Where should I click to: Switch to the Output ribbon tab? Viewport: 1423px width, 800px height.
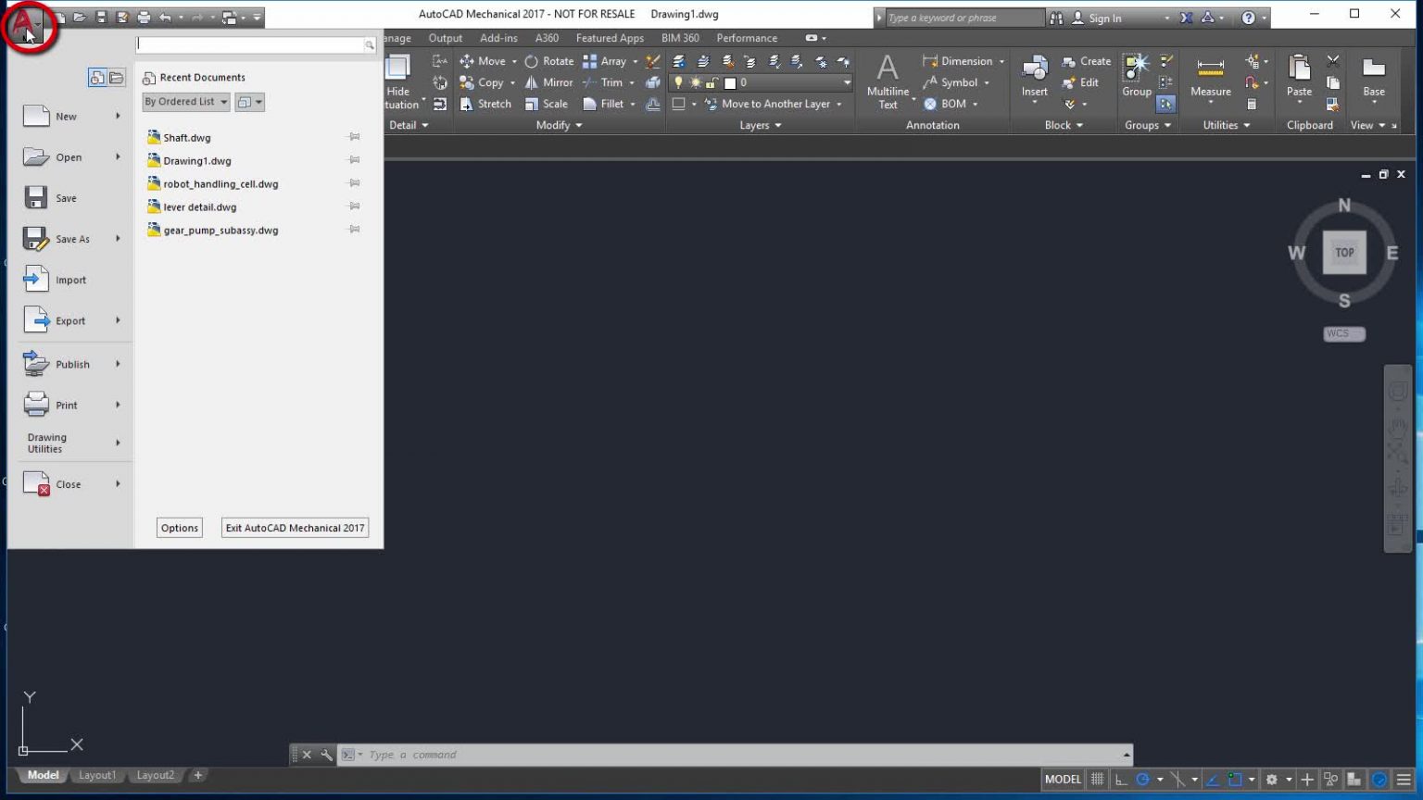(x=445, y=38)
